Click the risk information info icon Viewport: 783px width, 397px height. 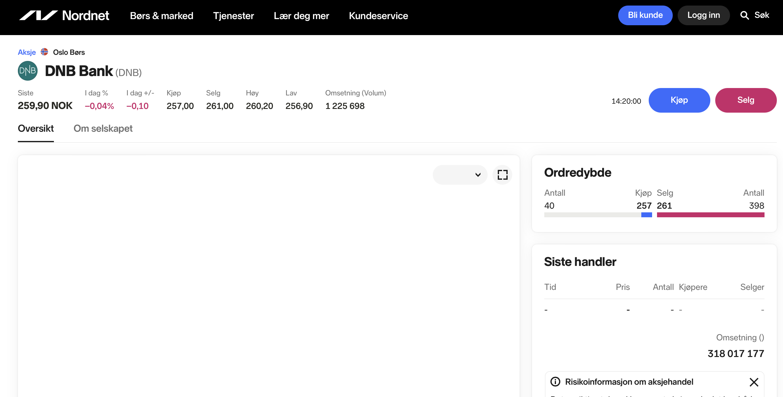555,382
